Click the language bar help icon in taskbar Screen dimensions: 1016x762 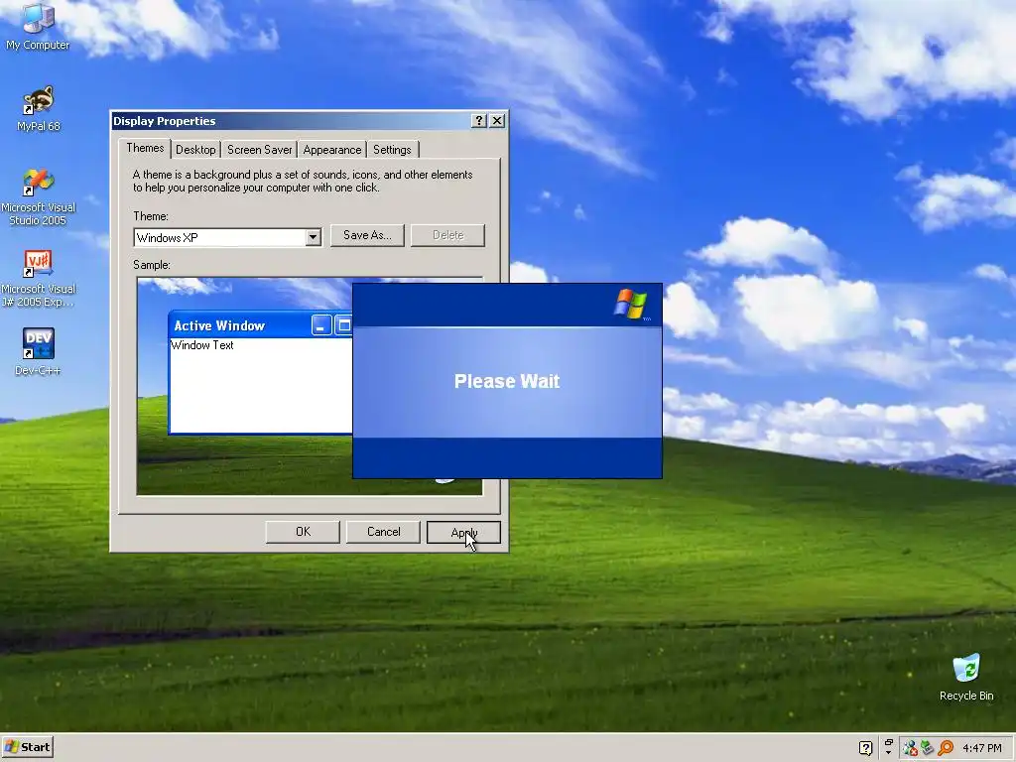(865, 748)
